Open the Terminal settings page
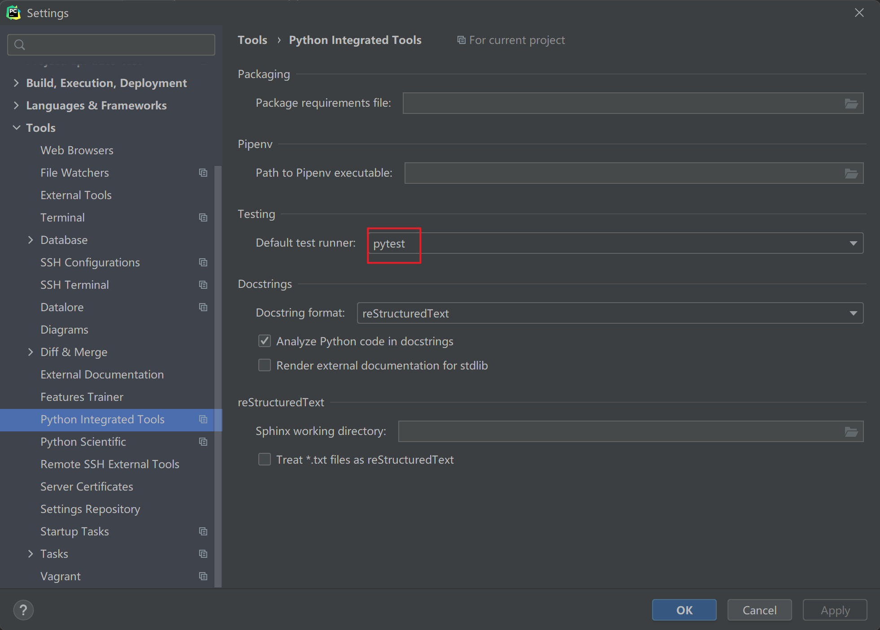 tap(62, 217)
